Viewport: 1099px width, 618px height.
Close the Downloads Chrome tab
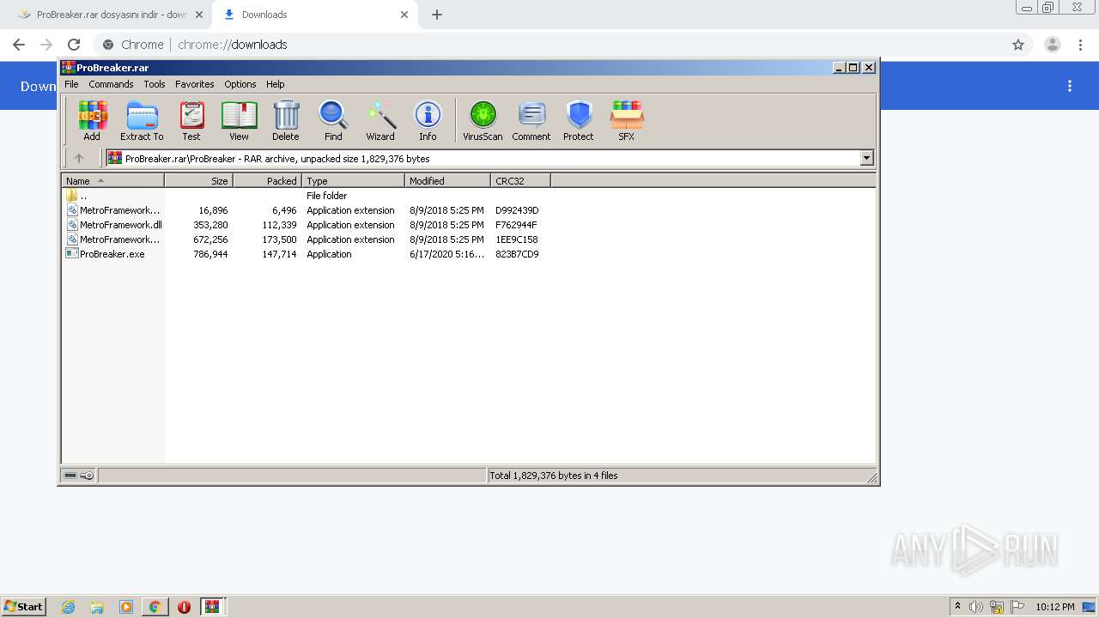pyautogui.click(x=404, y=15)
